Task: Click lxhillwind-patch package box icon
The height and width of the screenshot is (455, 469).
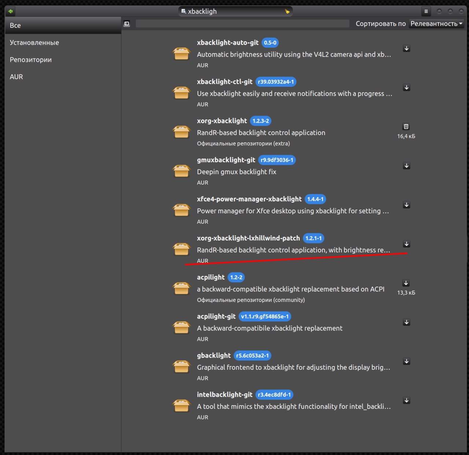Action: point(181,250)
